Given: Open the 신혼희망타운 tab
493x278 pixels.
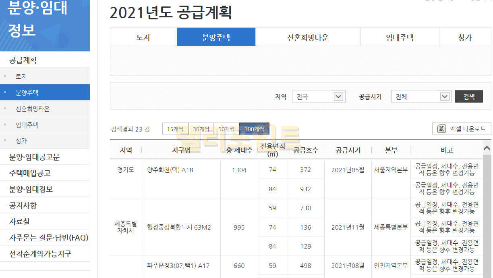Looking at the screenshot, I should point(308,38).
